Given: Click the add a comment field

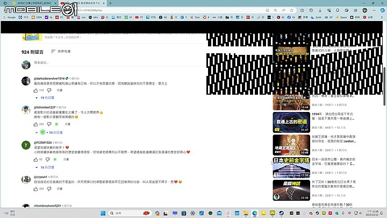Looking at the screenshot, I should pyautogui.click(x=120, y=63).
